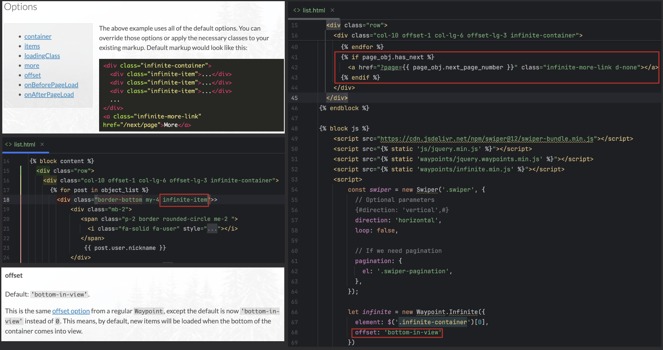Select the right list.html editor tab
The height and width of the screenshot is (350, 663).
click(314, 10)
